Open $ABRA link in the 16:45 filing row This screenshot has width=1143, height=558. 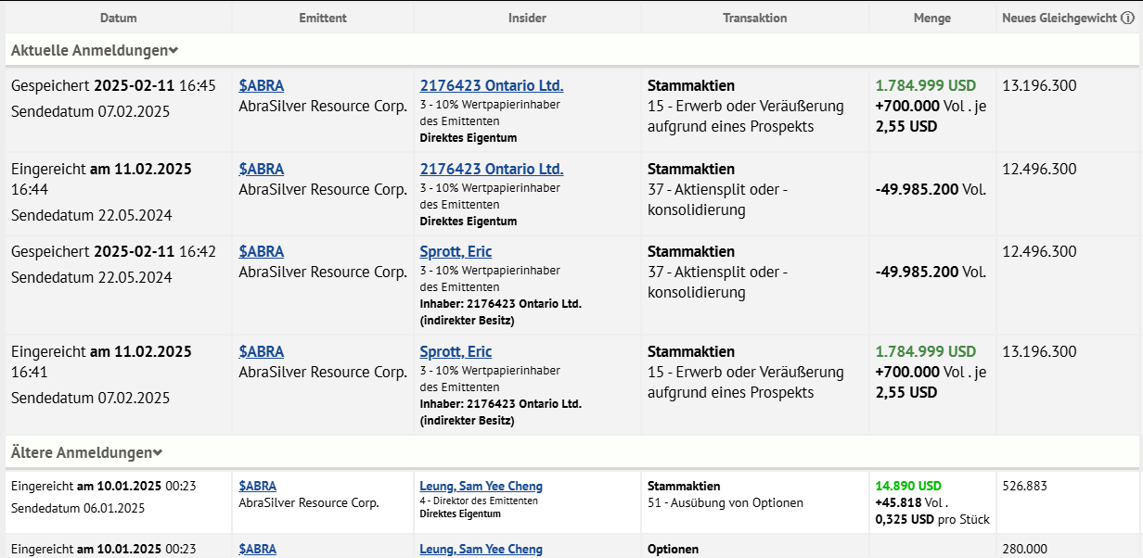262,85
